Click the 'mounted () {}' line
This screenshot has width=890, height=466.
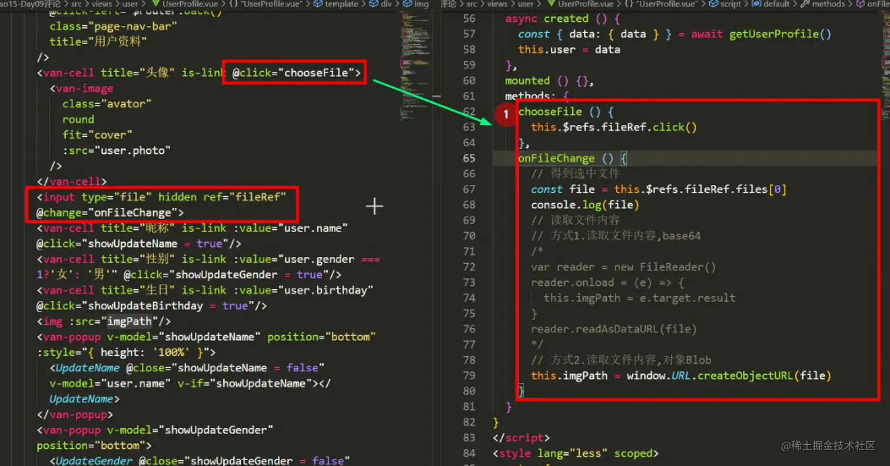[x=550, y=81]
